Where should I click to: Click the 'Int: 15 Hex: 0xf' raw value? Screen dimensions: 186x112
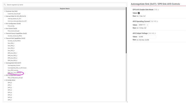click(x=142, y=28)
